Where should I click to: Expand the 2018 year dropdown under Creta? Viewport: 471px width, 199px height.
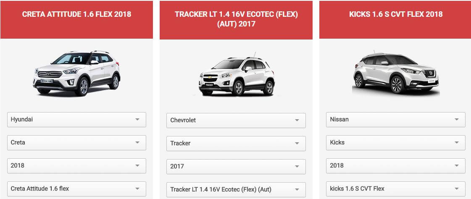pos(76,166)
